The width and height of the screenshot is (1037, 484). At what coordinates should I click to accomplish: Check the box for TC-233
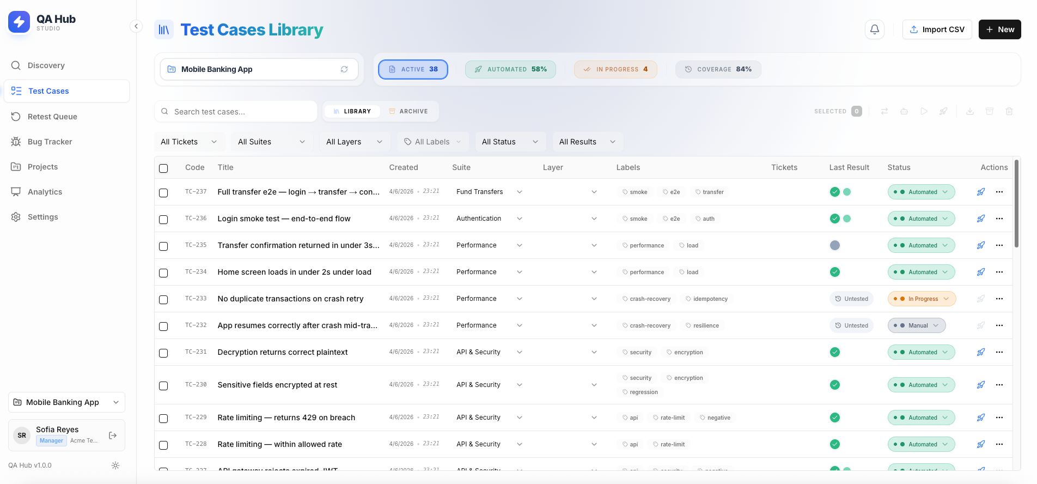point(163,300)
